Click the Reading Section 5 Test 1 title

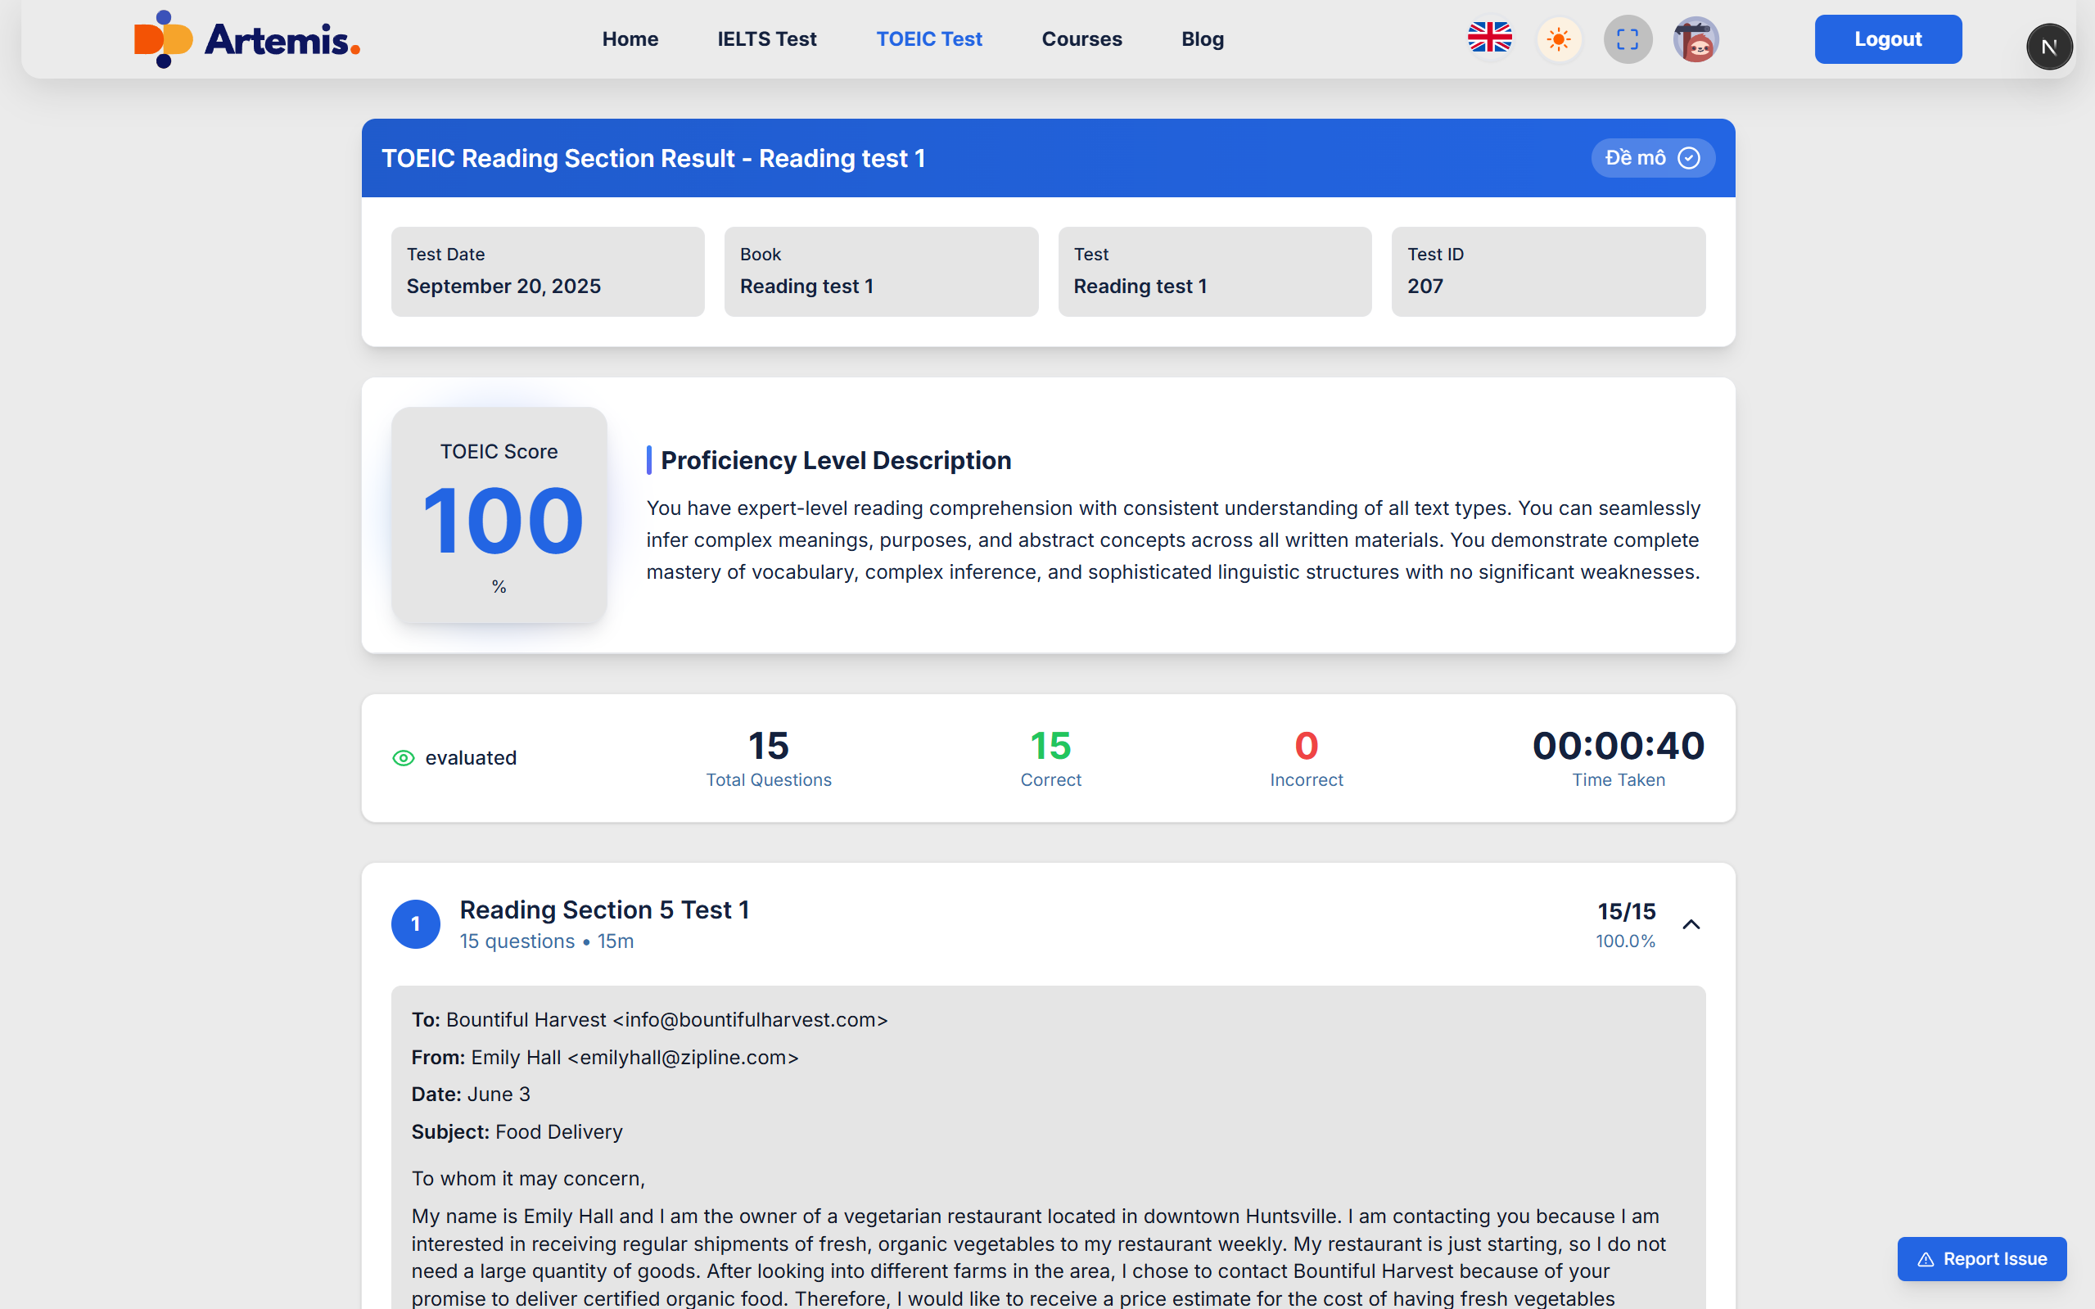click(603, 910)
